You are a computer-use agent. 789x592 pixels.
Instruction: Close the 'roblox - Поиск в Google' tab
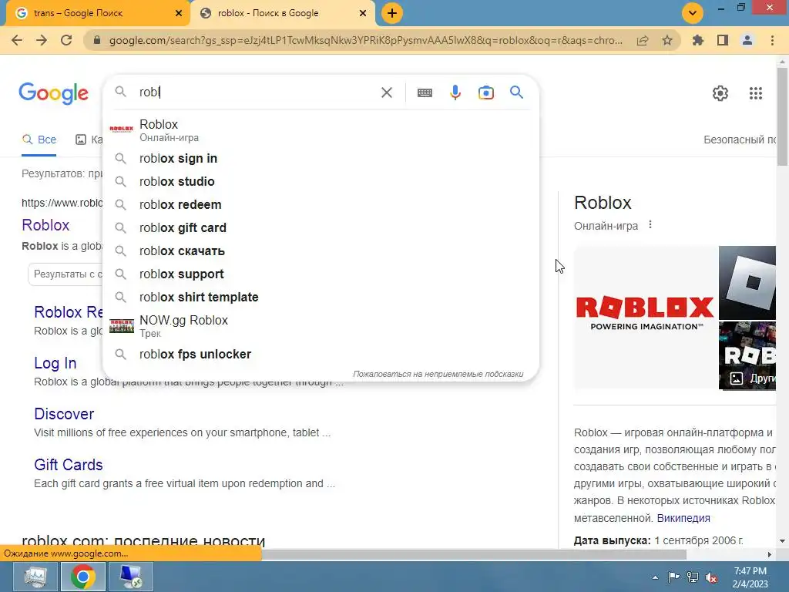coord(363,13)
